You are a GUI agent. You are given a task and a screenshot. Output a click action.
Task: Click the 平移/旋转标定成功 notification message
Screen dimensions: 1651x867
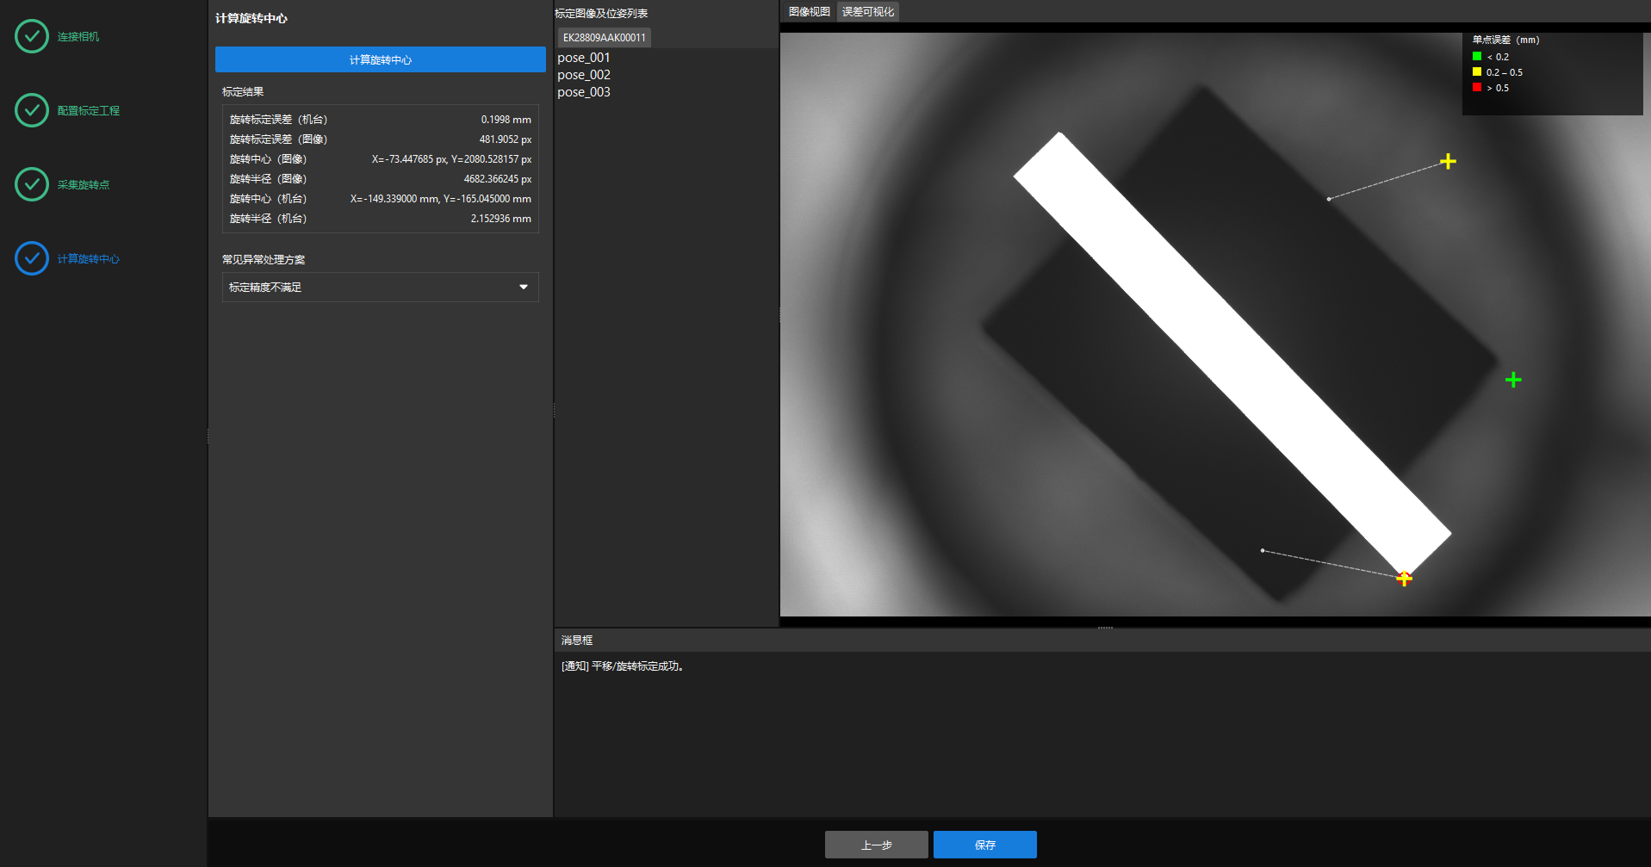pyautogui.click(x=623, y=666)
